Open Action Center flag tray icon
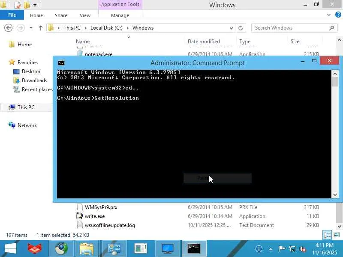Viewport: 343px width, 257px height. [x=282, y=249]
